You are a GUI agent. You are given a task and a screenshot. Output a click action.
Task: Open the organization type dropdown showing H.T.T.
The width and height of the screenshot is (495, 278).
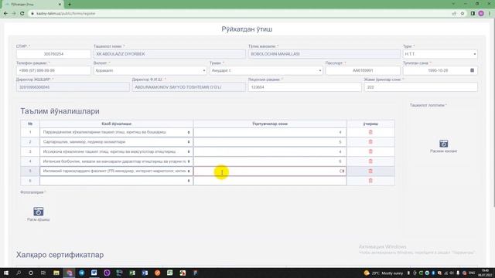[440, 54]
